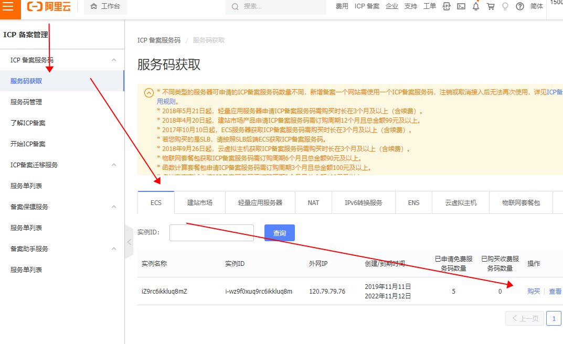Open 开始ICP备案 in the sidebar
563x344 pixels.
point(28,144)
